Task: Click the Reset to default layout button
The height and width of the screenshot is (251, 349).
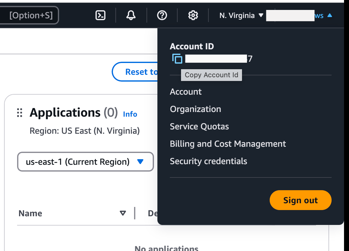Action: click(135, 72)
